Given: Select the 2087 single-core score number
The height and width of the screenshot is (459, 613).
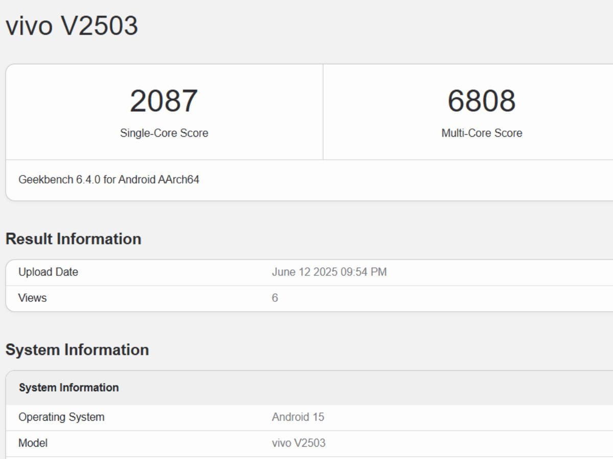Looking at the screenshot, I should pos(164,101).
